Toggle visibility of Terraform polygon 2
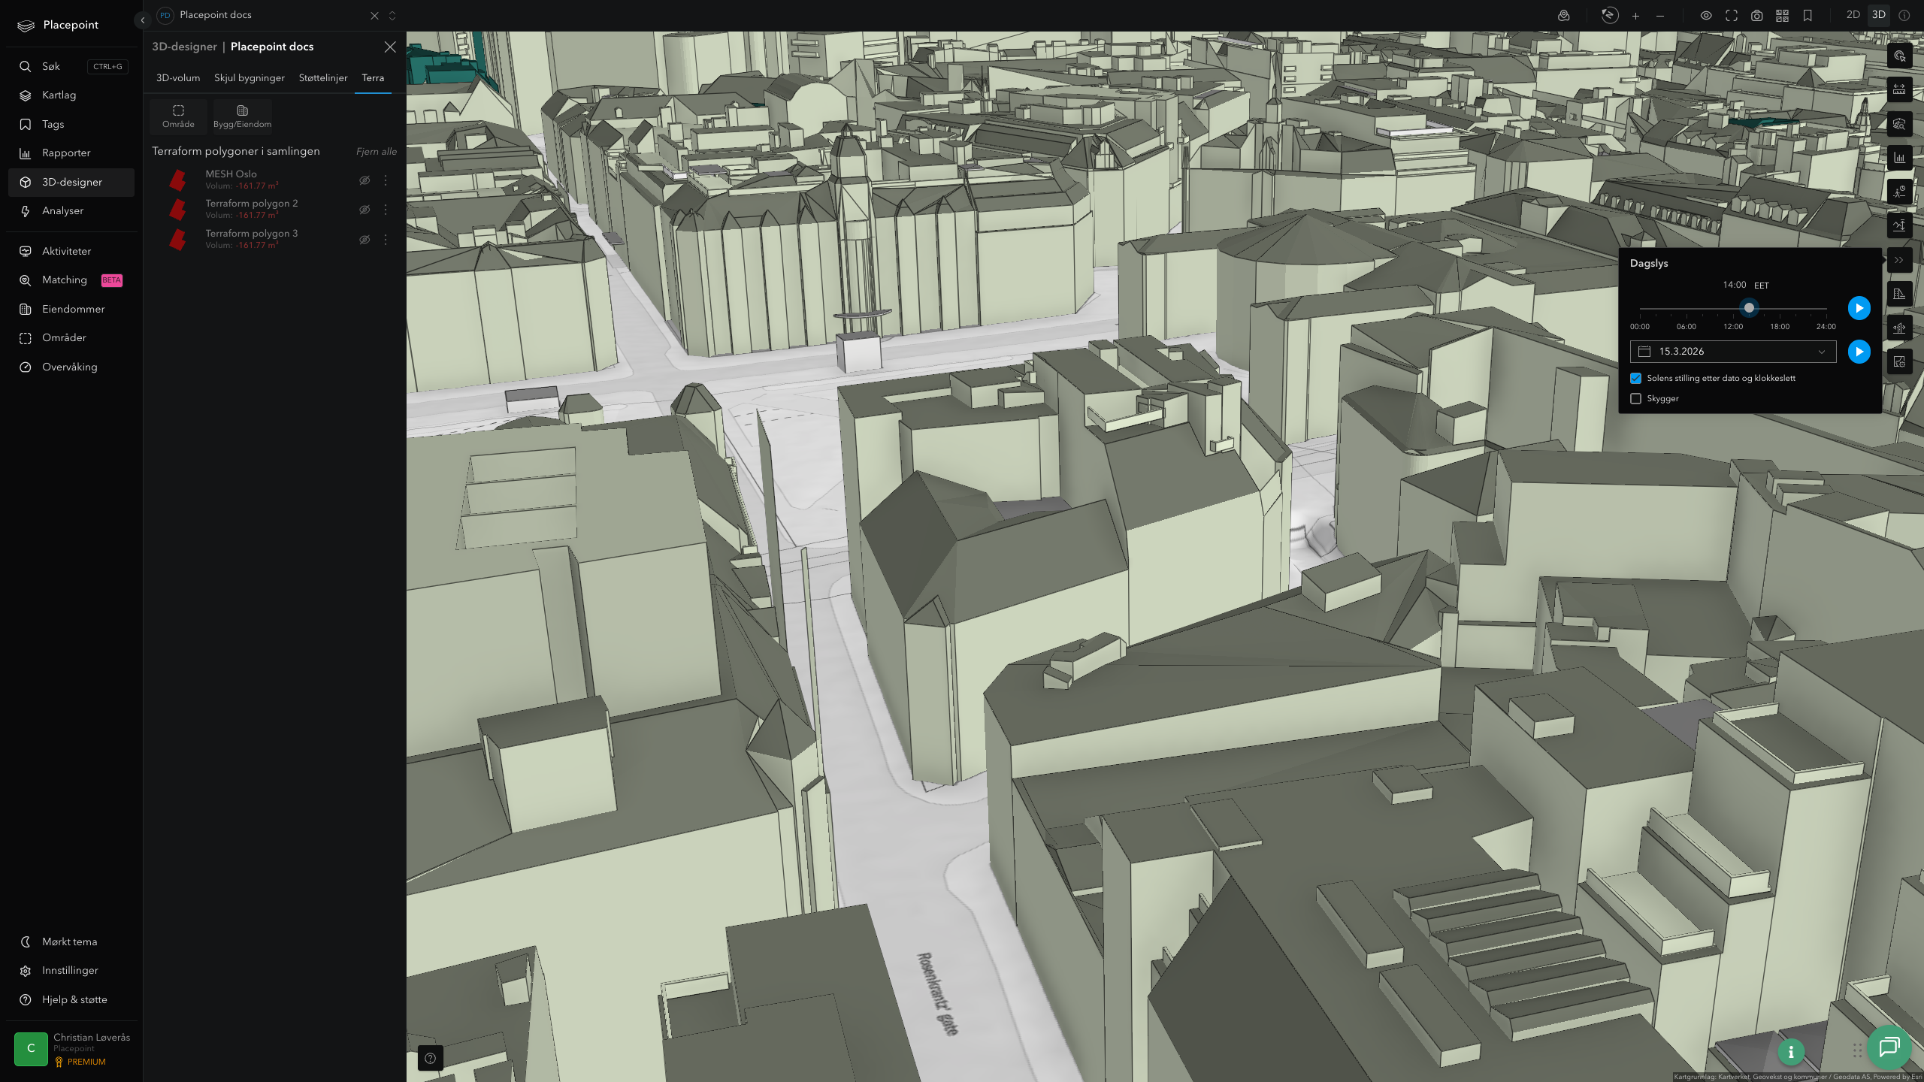Screen dimensions: 1924x1082 pos(365,210)
